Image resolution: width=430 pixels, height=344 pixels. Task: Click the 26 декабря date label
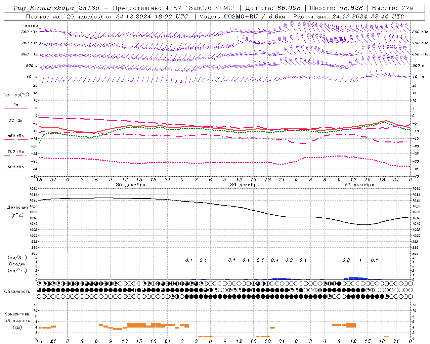(245, 185)
